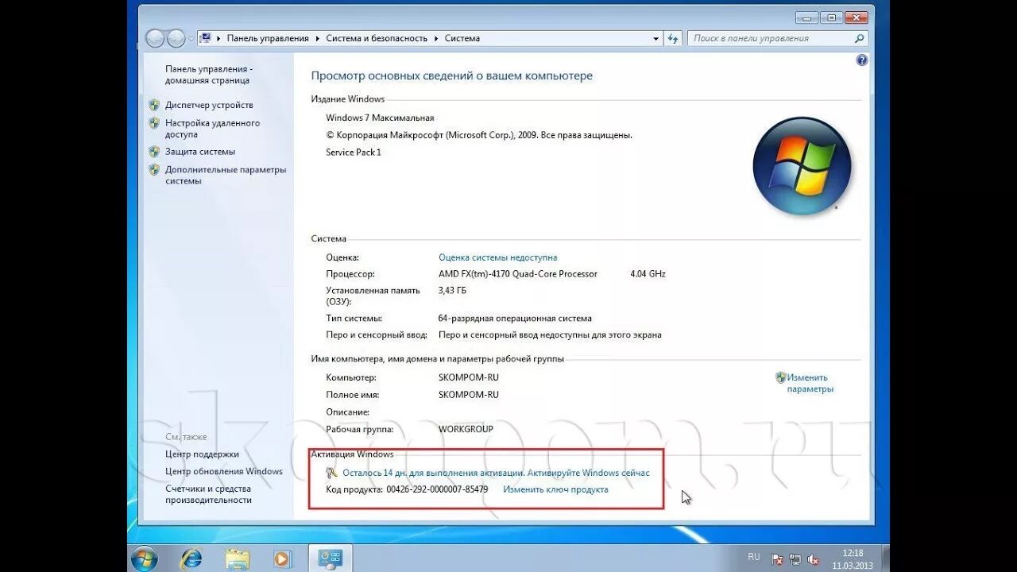Image resolution: width=1017 pixels, height=572 pixels.
Task: Open Панель управления домашняя страница link
Action: (209, 75)
